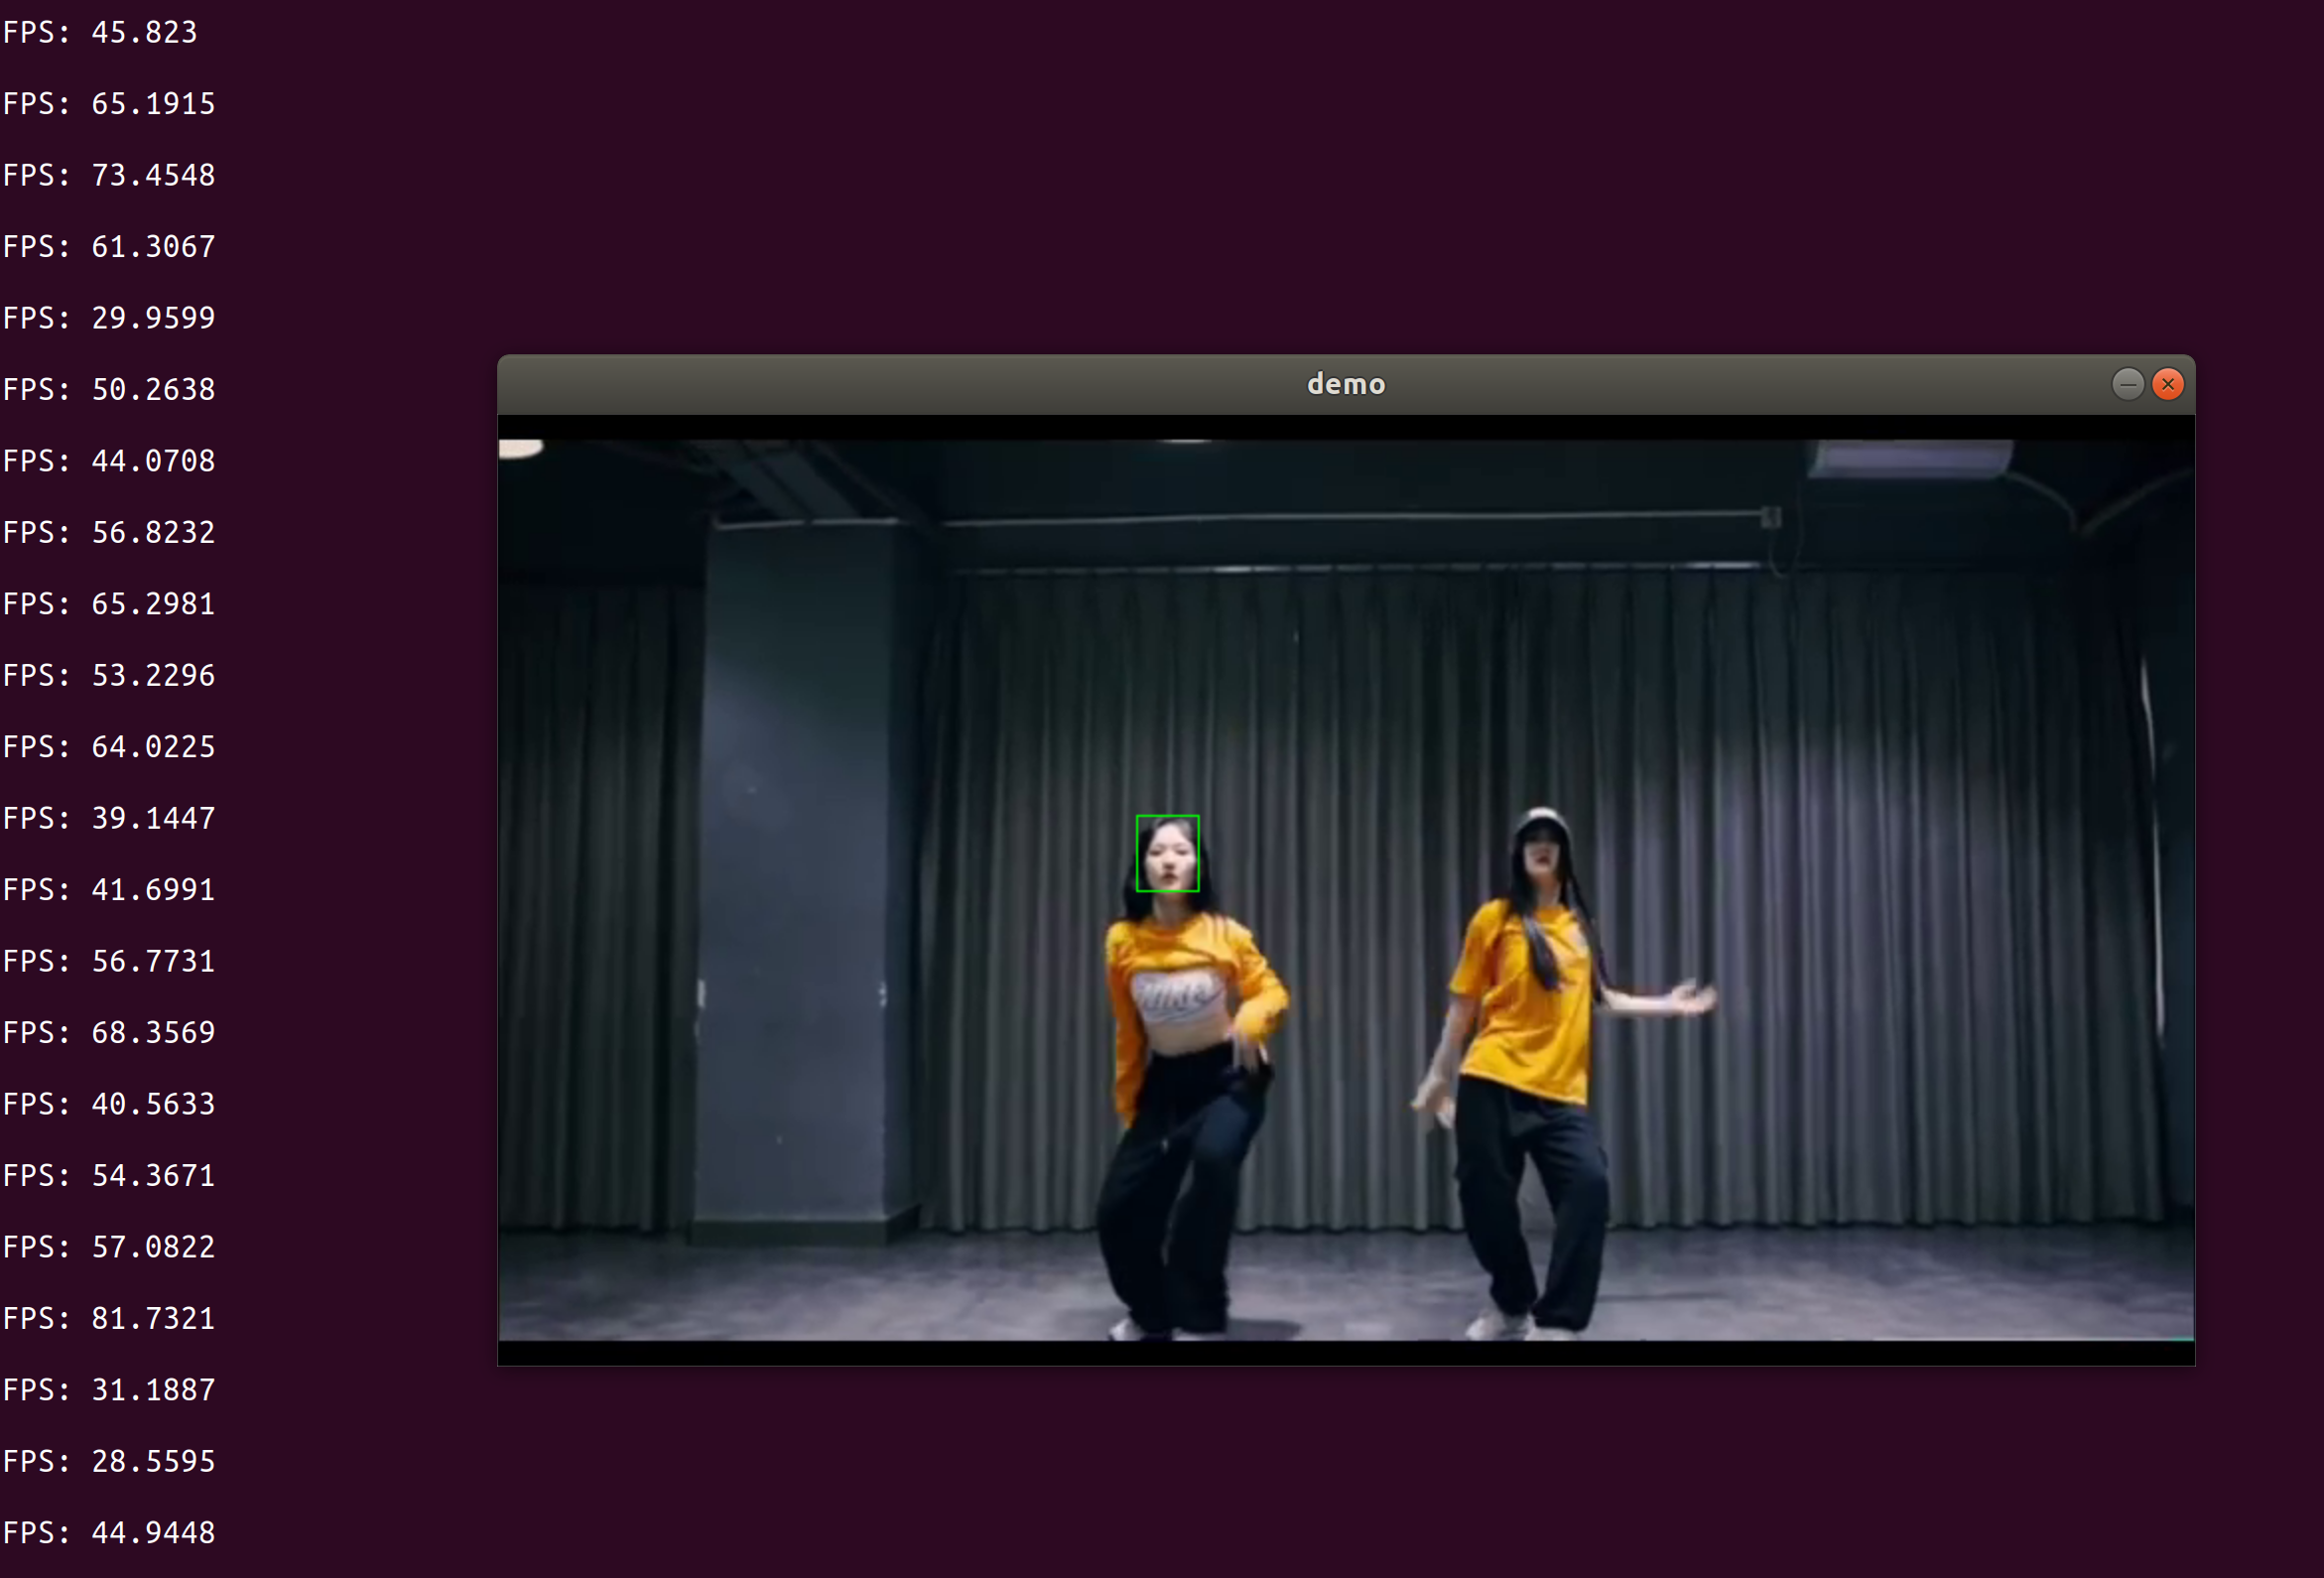Click the air conditioner unit in the video
The height and width of the screenshot is (1578, 2324).
pyautogui.click(x=1909, y=459)
